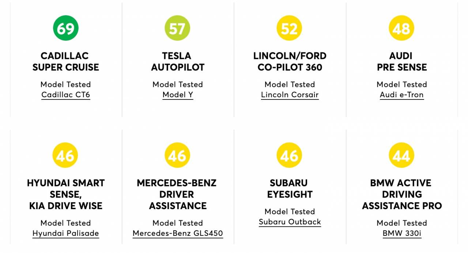Open the Model Y link
The width and height of the screenshot is (468, 253).
(x=178, y=95)
